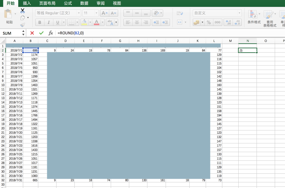Increase font size with larger A
285x188 pixels.
(x=105, y=13)
